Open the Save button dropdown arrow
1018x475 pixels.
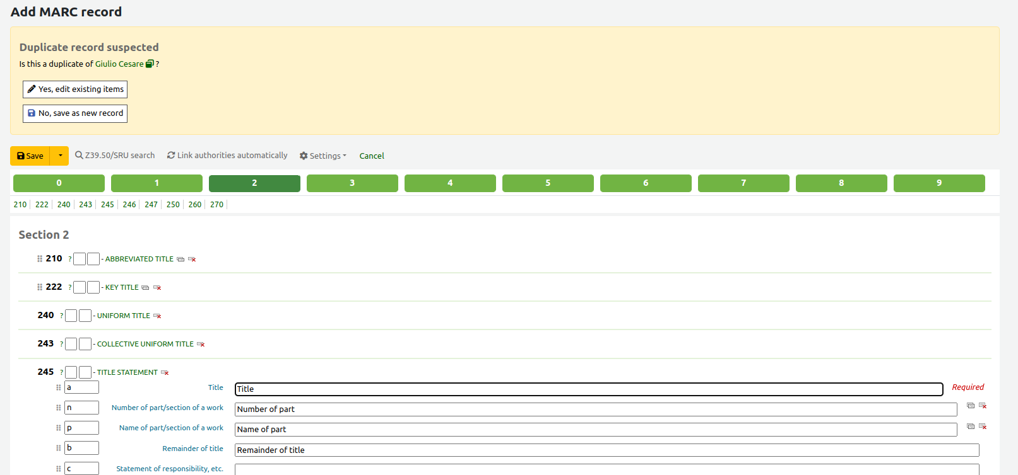click(x=60, y=156)
